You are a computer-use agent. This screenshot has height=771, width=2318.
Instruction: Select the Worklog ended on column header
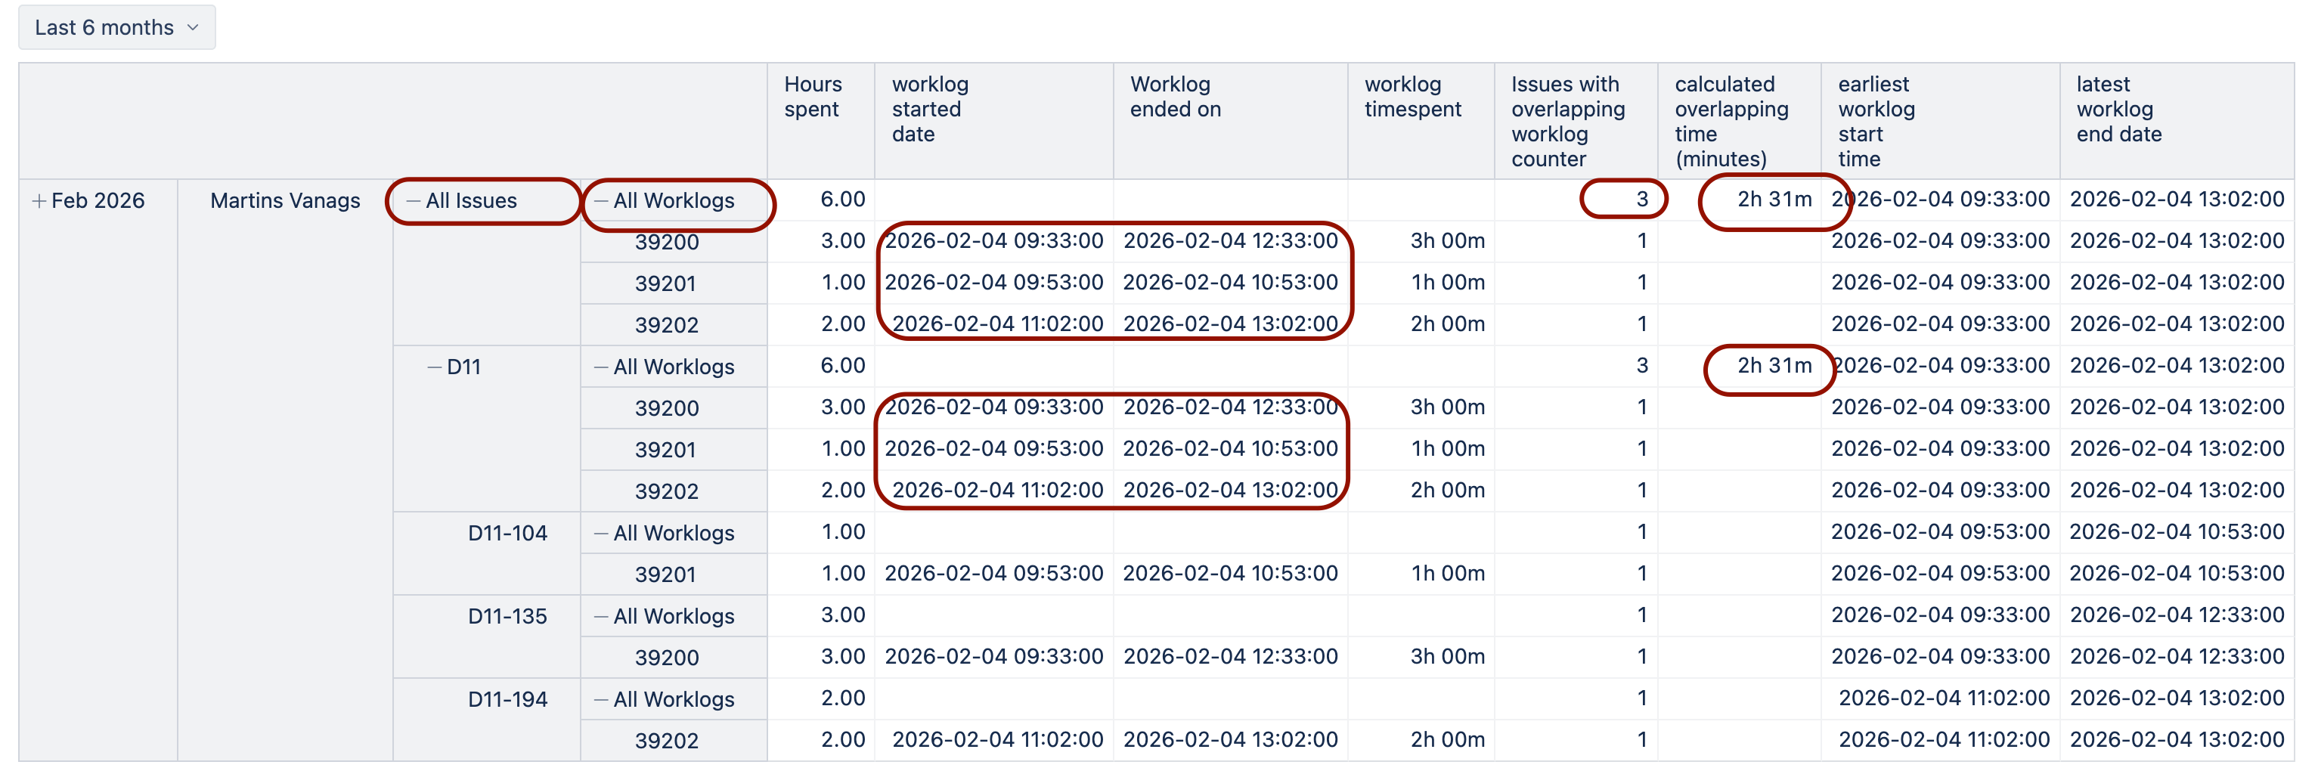1174,98
